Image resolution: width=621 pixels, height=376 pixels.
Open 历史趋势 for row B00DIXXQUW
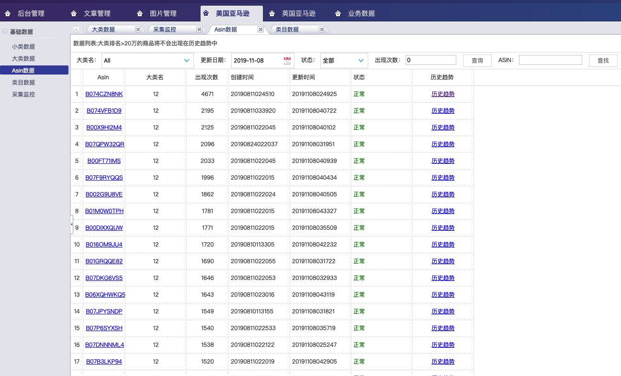pos(443,228)
